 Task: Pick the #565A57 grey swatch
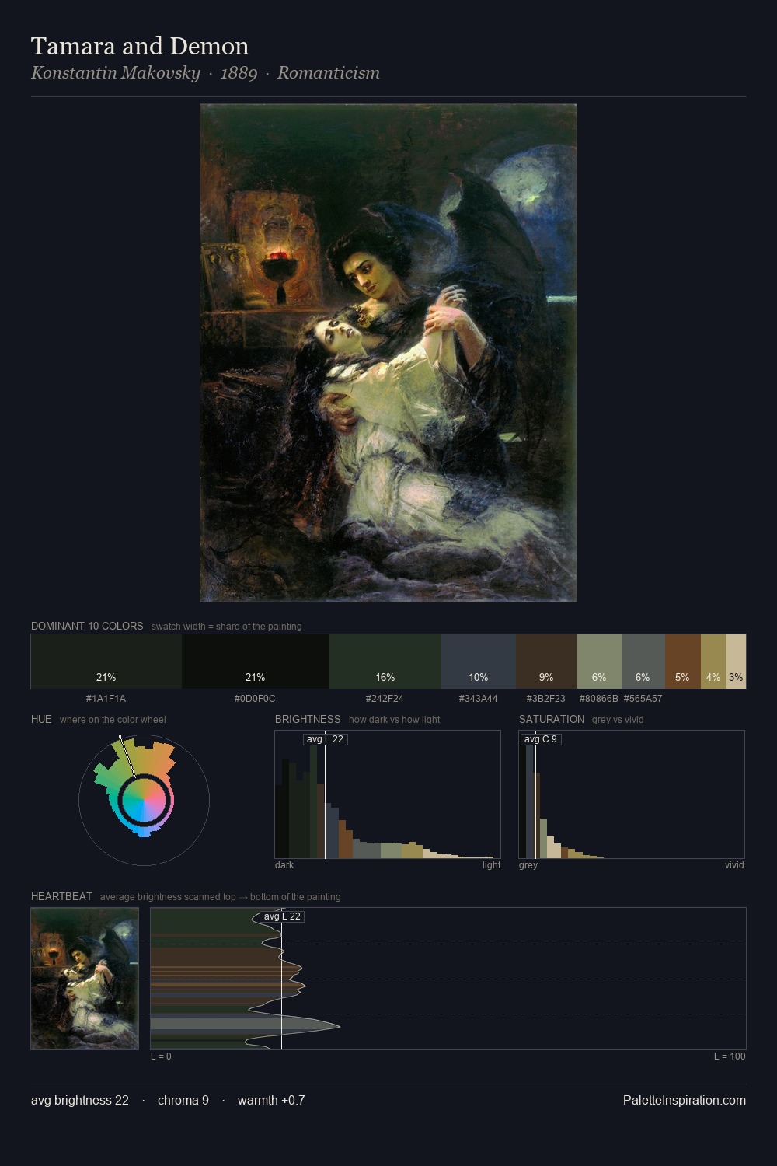click(x=643, y=662)
